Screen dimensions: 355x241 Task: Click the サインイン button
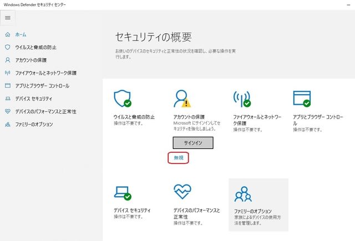[x=193, y=143]
